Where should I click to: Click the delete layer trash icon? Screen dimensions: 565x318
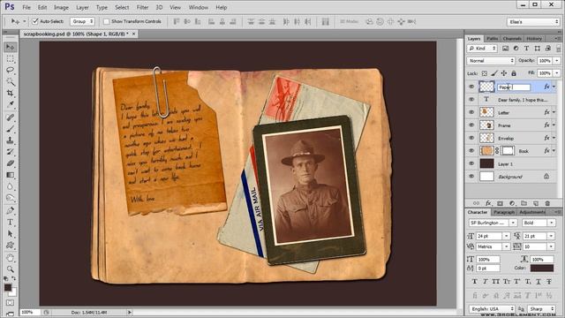(547, 203)
